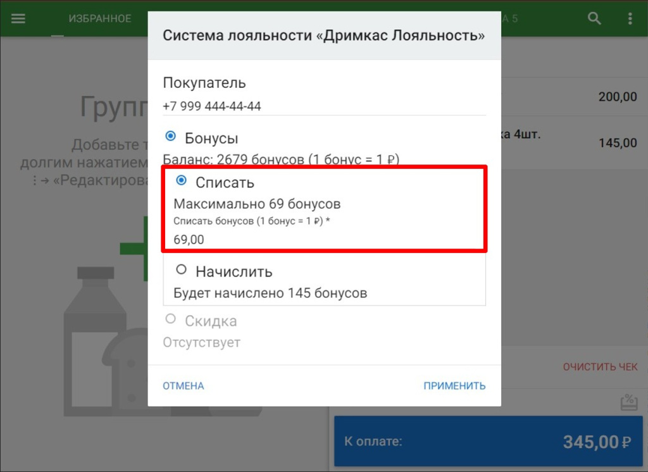648x472 pixels.
Task: Click the phone number field +7 999 444-44-44
Action: pos(325,106)
